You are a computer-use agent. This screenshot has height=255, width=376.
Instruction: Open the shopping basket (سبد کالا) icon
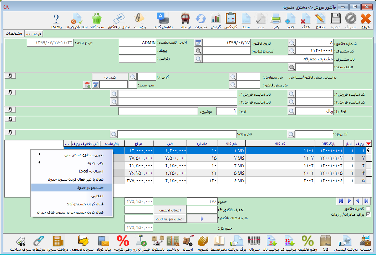pyautogui.click(x=97, y=21)
